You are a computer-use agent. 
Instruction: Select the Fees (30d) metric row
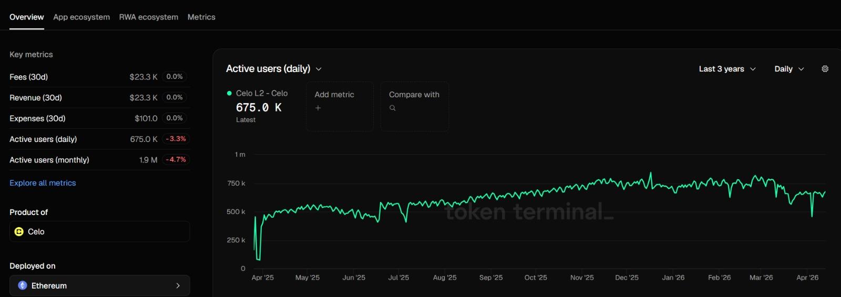click(x=99, y=77)
